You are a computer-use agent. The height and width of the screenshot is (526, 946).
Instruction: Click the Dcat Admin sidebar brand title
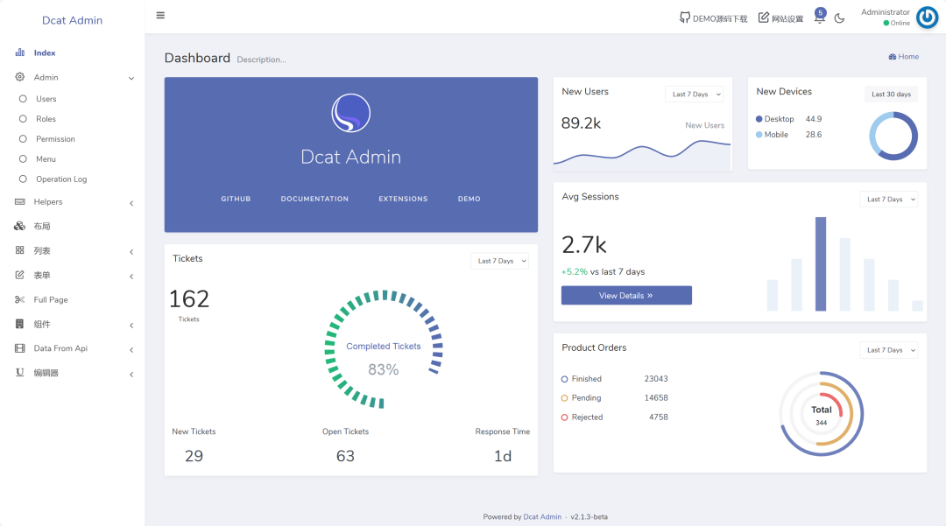click(x=73, y=20)
